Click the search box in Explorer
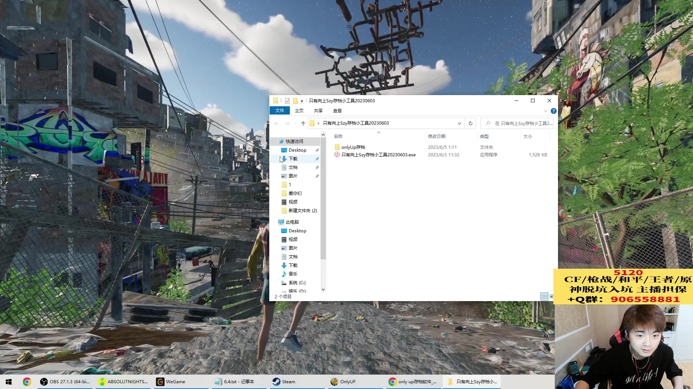 (517, 123)
